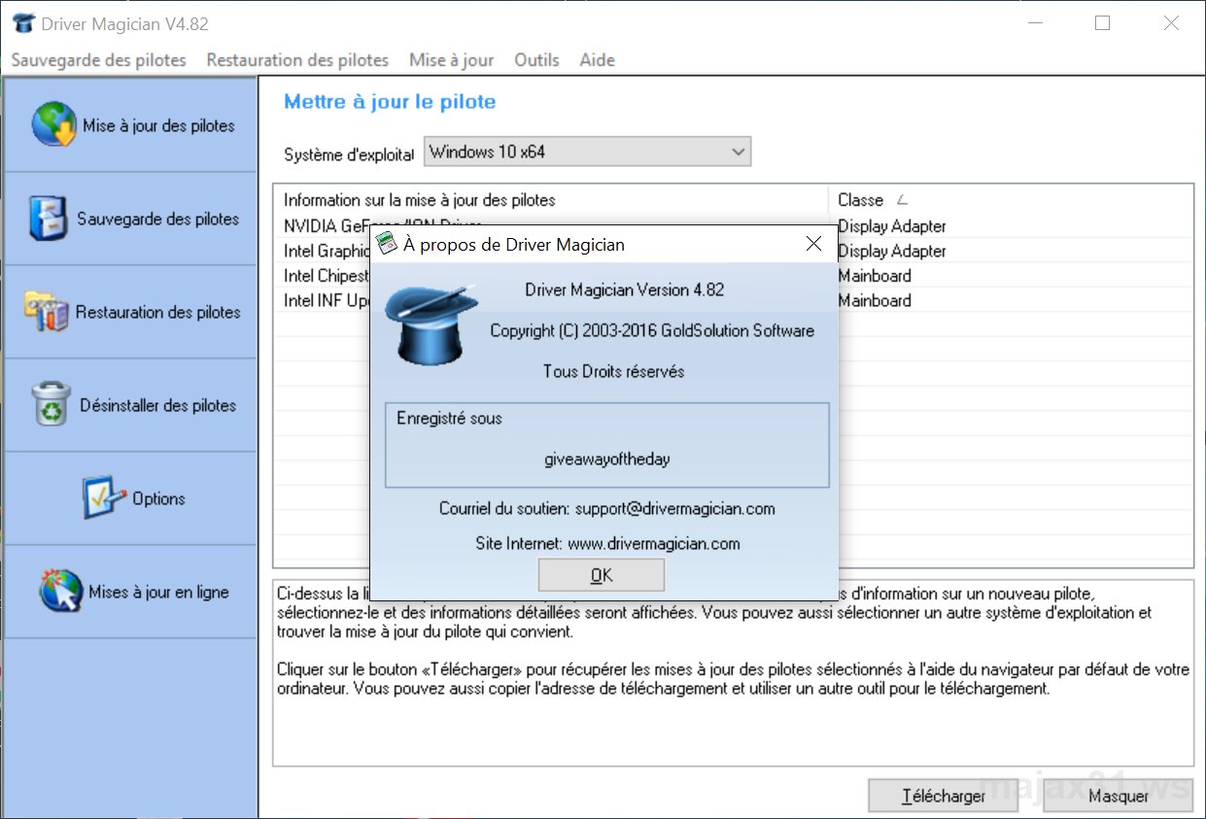
Task: Open the Outils menu
Action: [x=536, y=60]
